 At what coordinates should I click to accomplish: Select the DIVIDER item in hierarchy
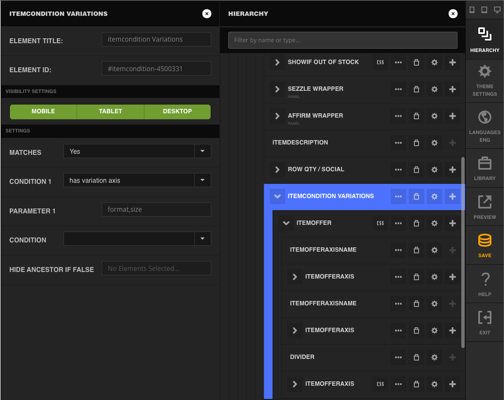tap(302, 357)
